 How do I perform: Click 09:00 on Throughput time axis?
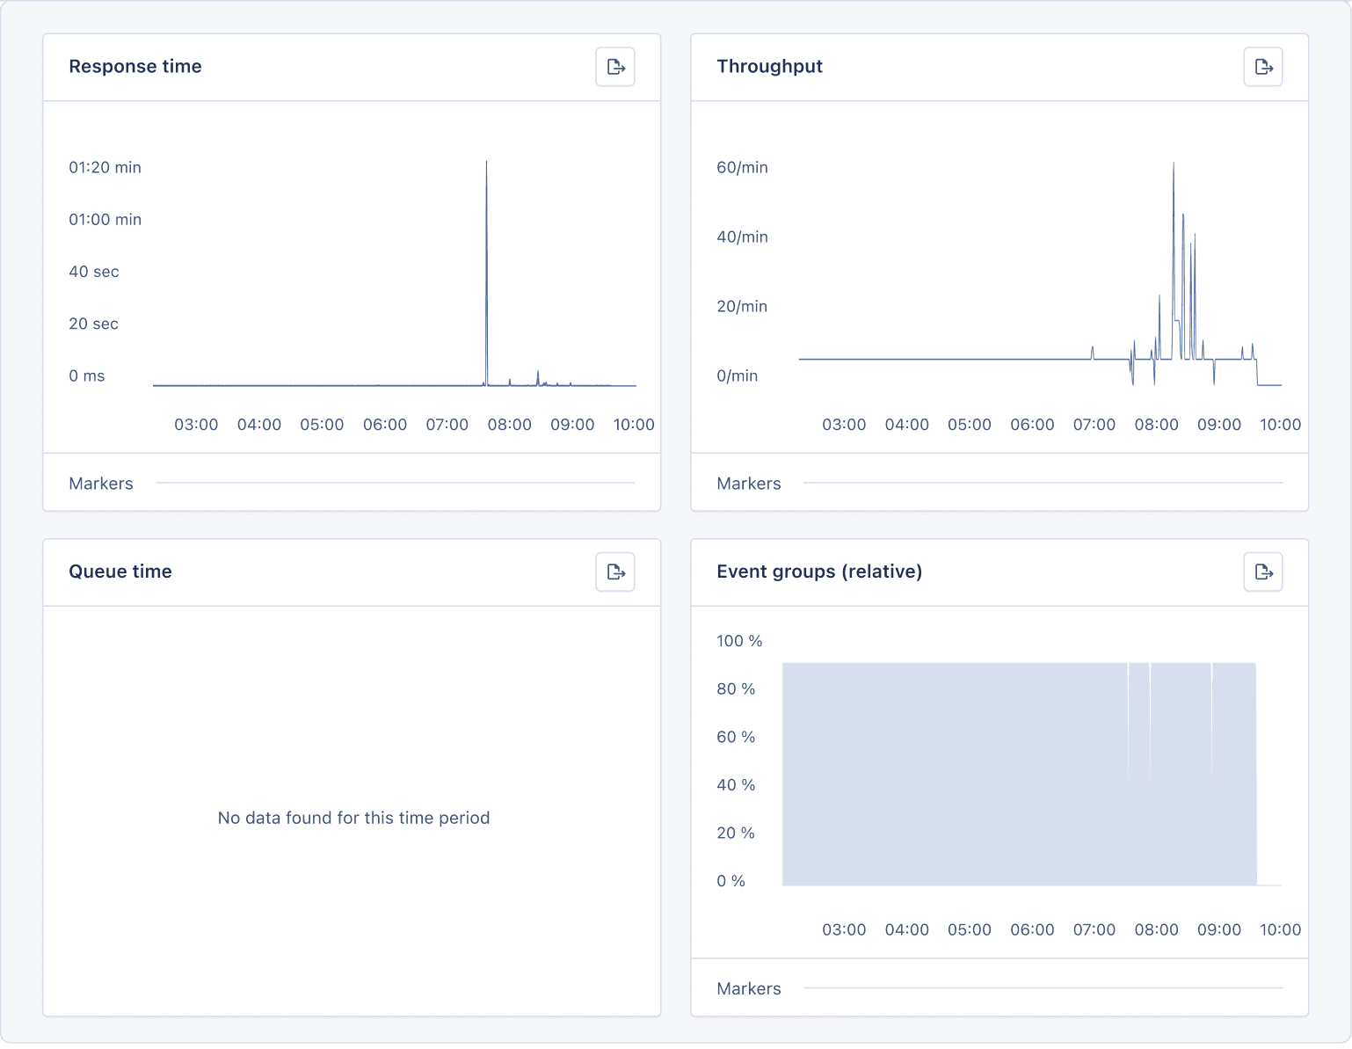pos(1219,425)
